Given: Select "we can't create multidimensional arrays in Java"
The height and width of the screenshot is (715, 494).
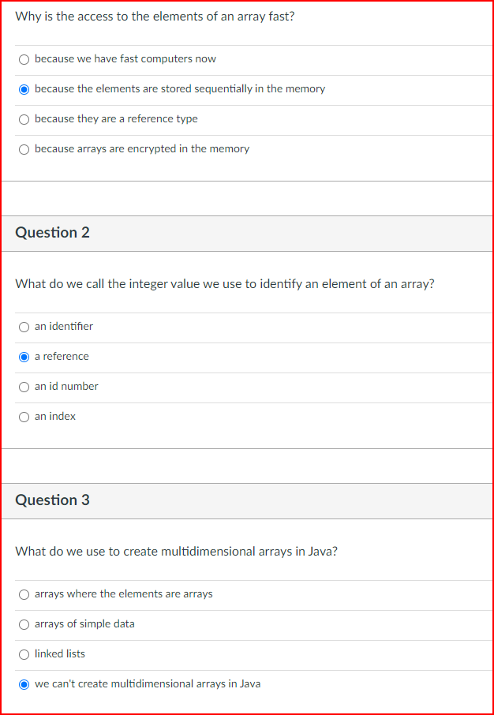Looking at the screenshot, I should click(x=24, y=684).
